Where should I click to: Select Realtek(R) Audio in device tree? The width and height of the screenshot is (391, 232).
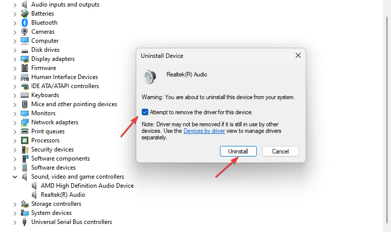click(63, 195)
